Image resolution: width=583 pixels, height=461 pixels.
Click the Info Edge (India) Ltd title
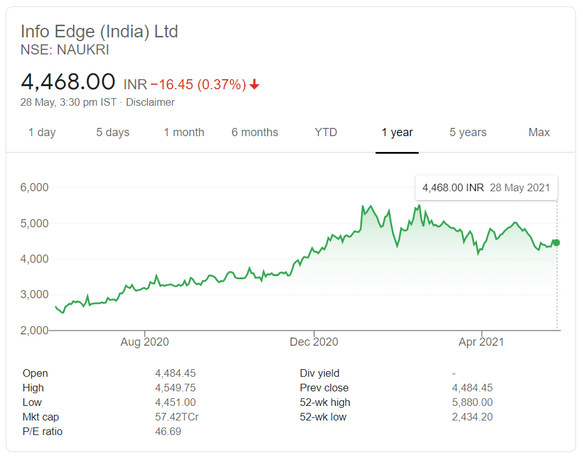99,31
